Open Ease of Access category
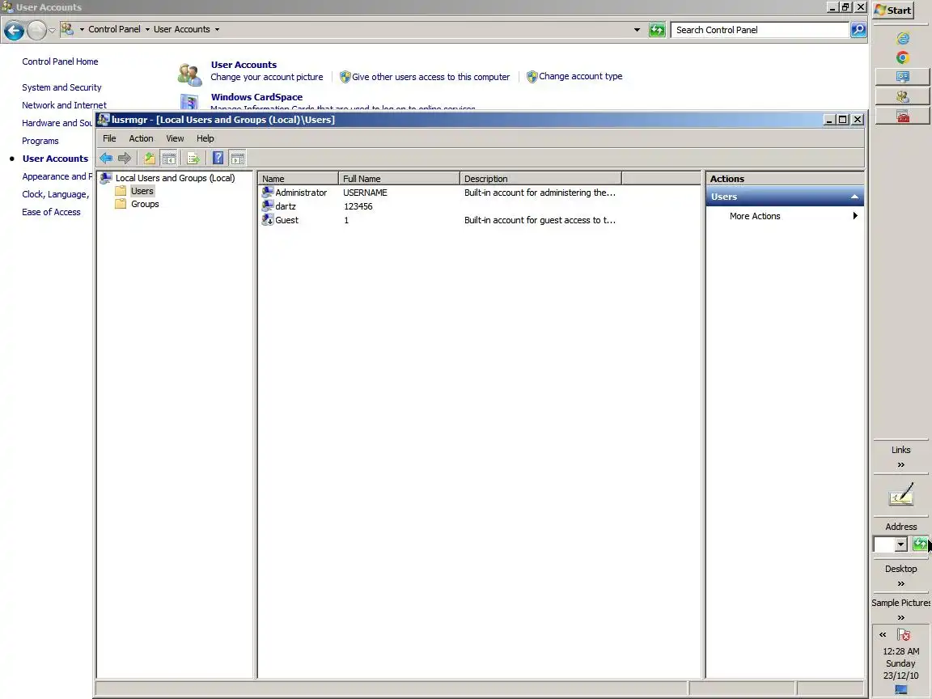 pos(51,212)
